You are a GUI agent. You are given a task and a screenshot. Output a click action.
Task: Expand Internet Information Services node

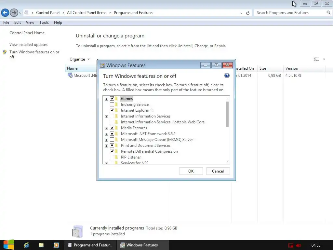106,117
